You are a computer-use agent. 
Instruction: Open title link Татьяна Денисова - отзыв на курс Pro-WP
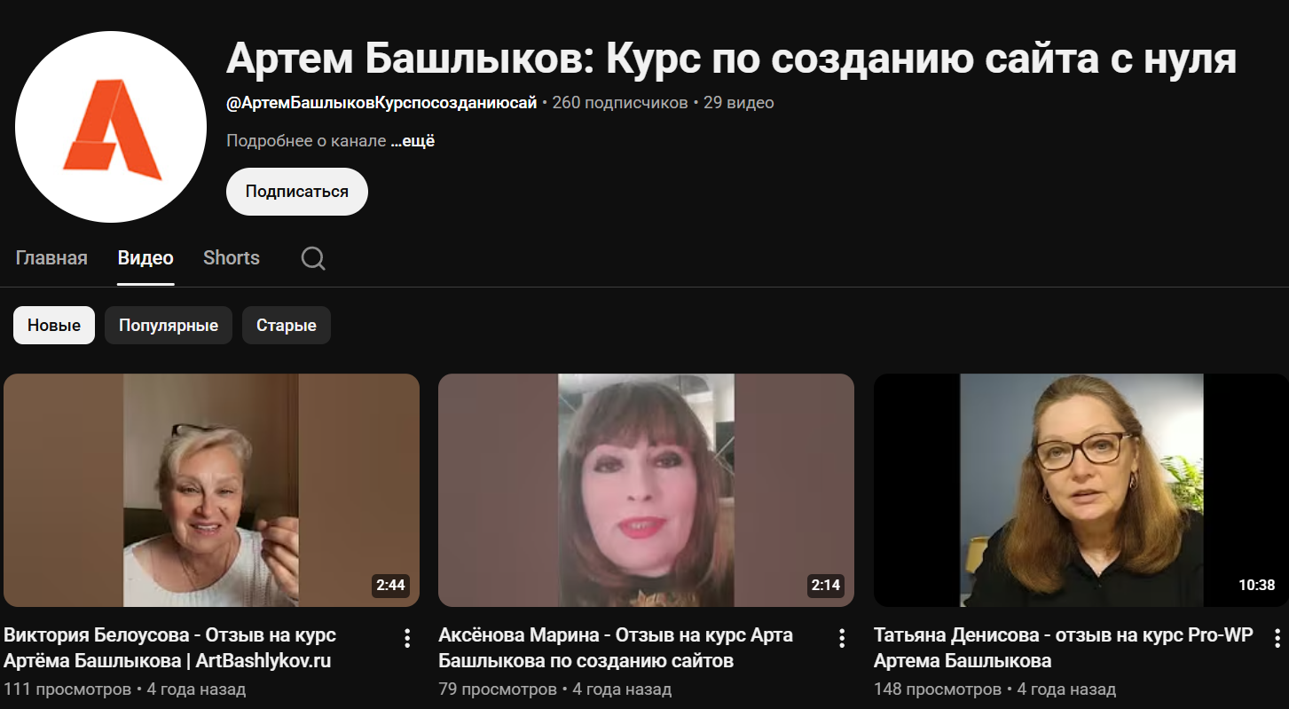click(1064, 648)
